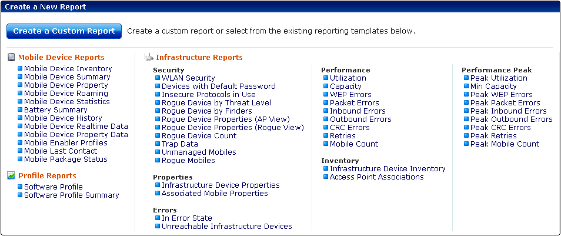The width and height of the screenshot is (561, 236).
Task: Open the Infrastructure Device Inventory report
Action: coord(388,169)
